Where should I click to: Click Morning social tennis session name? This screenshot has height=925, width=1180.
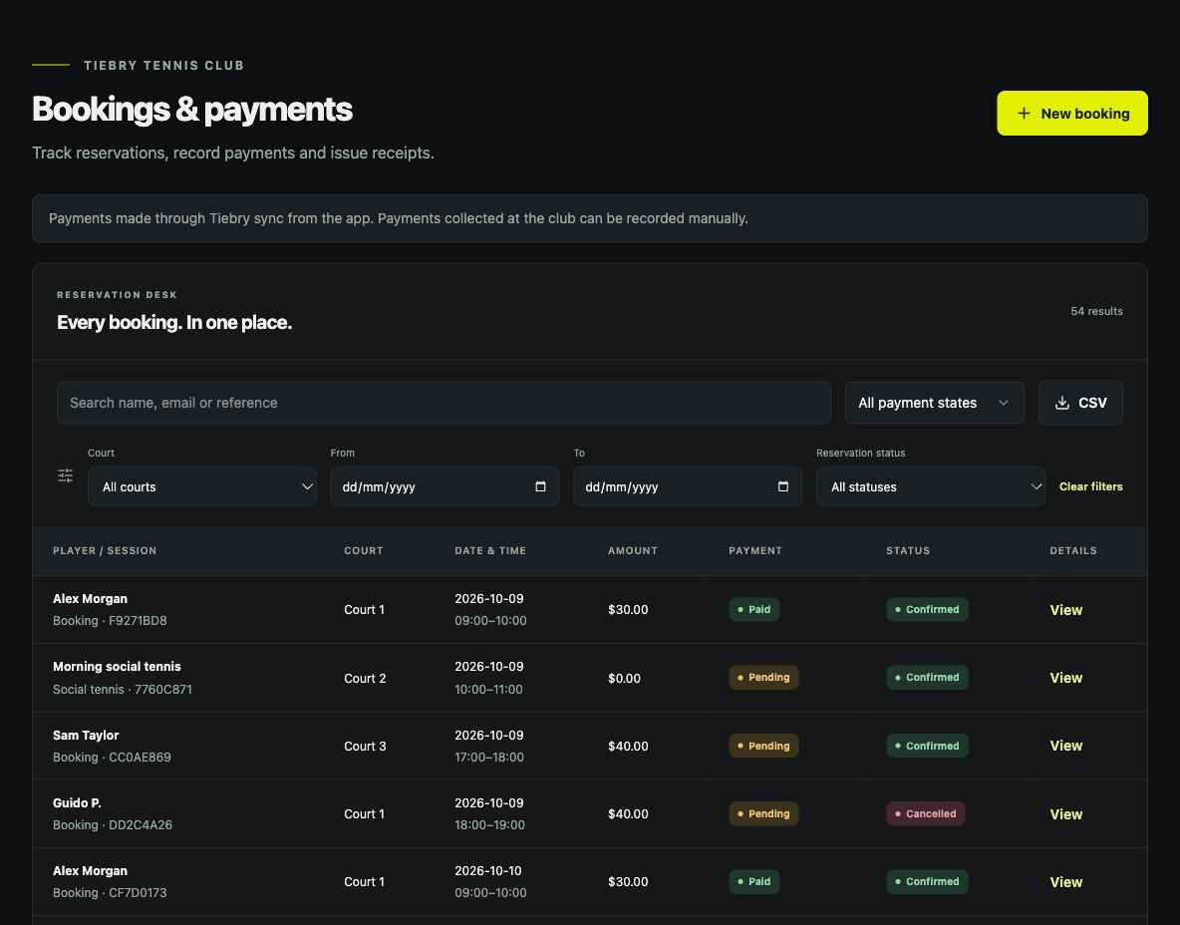(x=117, y=666)
